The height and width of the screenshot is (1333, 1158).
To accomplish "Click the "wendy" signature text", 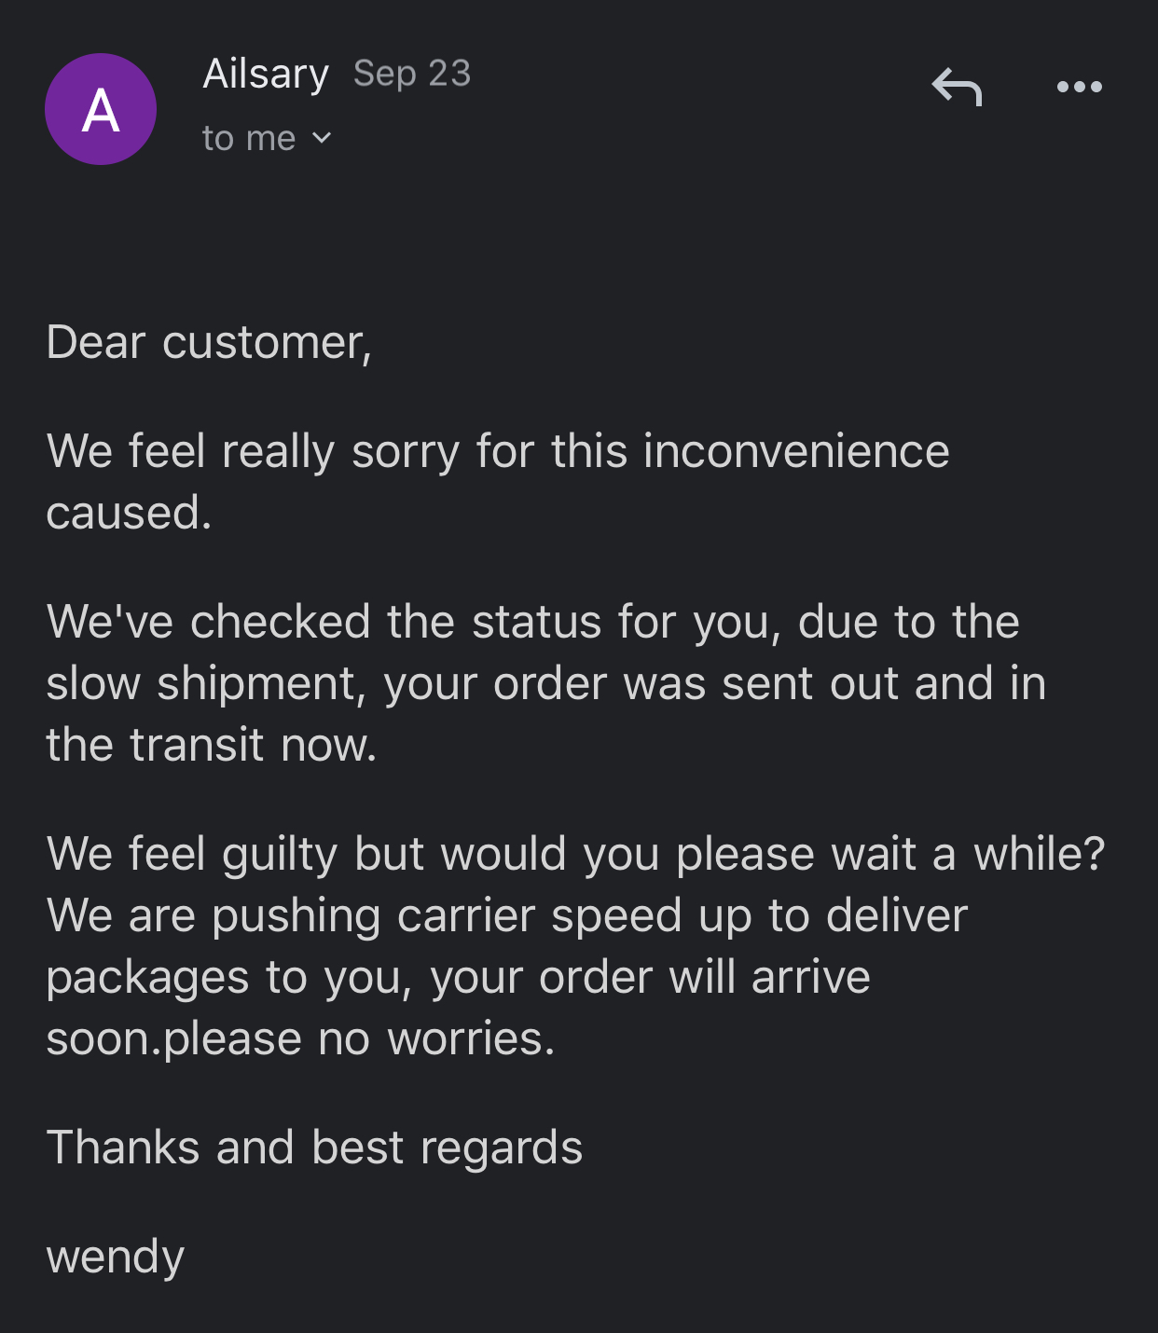I will [x=116, y=1257].
